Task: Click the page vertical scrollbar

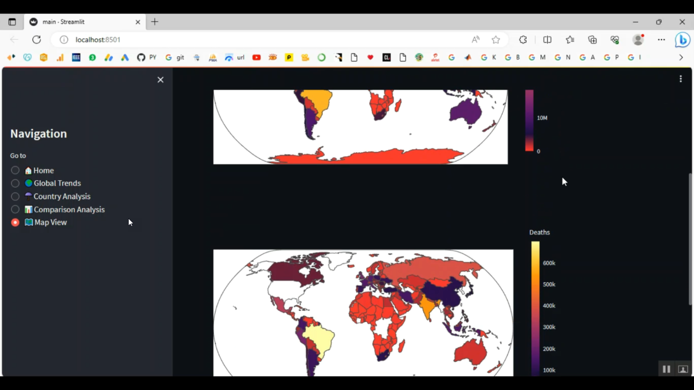Action: click(690, 239)
